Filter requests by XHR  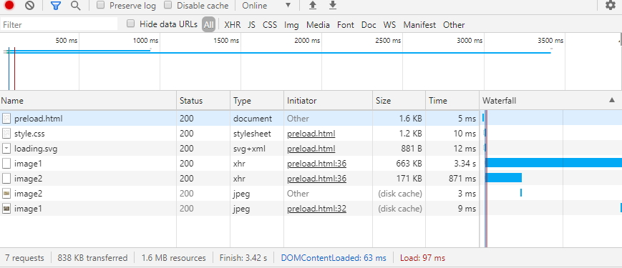coord(233,24)
